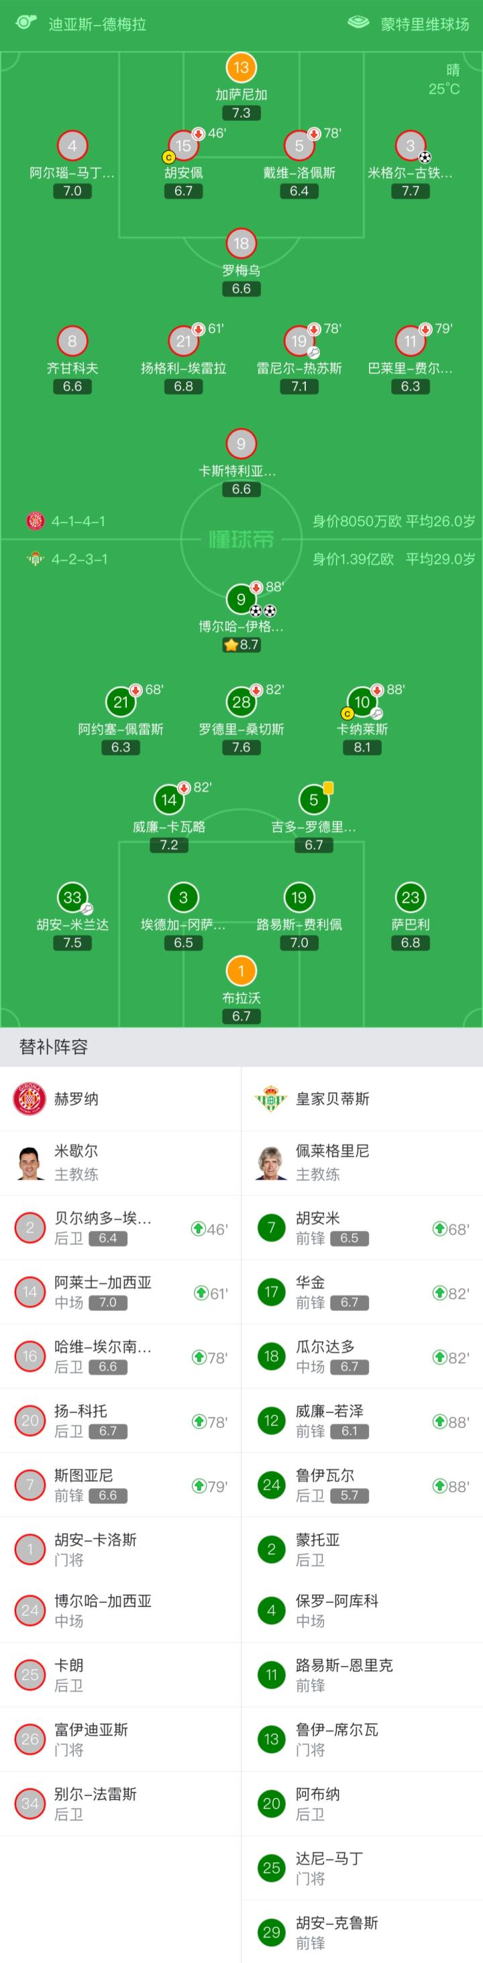Click the goal ball icon on 米格尔-古铁雷斯
Viewport: 483px width, 1963px height.
[x=425, y=157]
